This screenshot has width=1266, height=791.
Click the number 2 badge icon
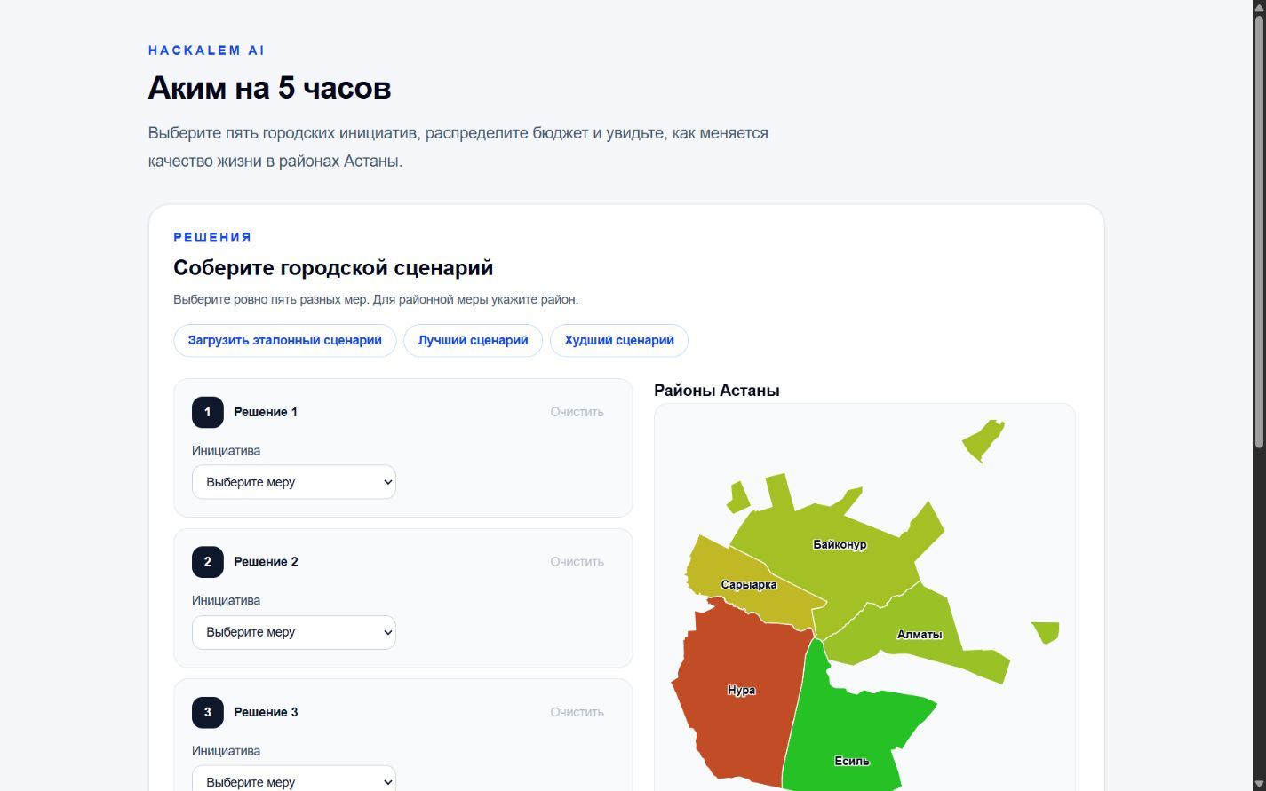[x=208, y=562]
